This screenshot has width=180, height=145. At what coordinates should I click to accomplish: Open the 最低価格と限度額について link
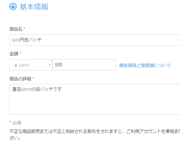point(145,65)
